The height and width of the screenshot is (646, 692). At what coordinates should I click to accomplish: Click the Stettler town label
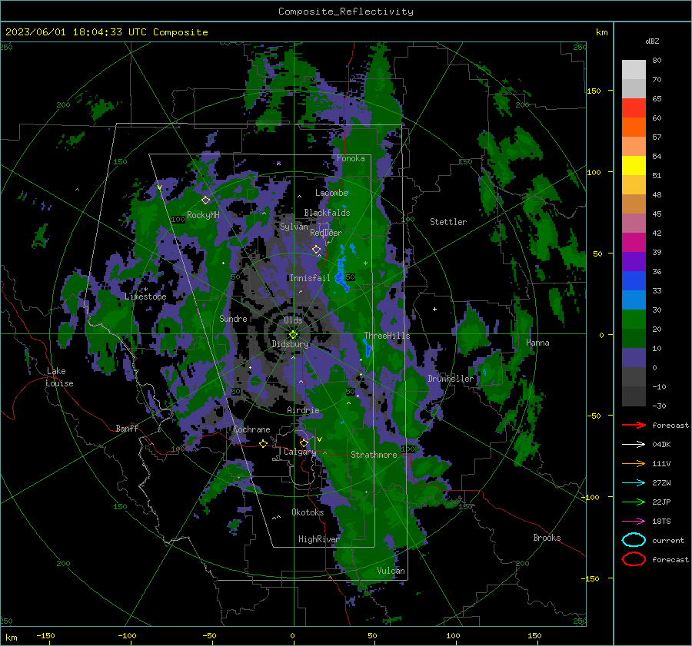pos(448,222)
